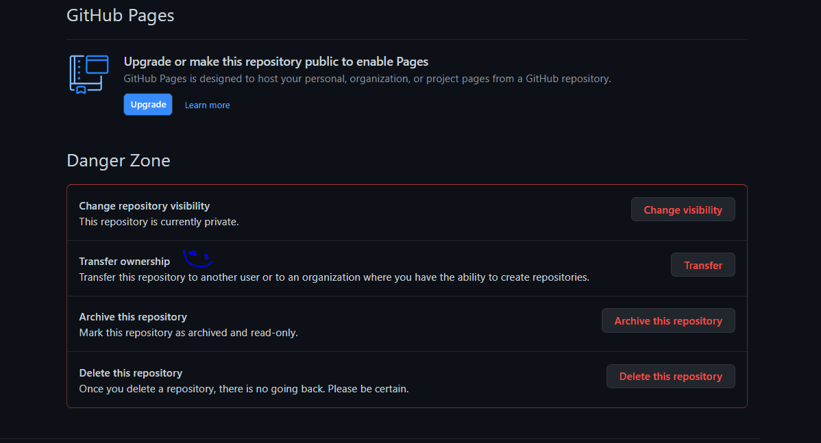The width and height of the screenshot is (821, 443).
Task: Click the Transfer button
Action: 702,265
